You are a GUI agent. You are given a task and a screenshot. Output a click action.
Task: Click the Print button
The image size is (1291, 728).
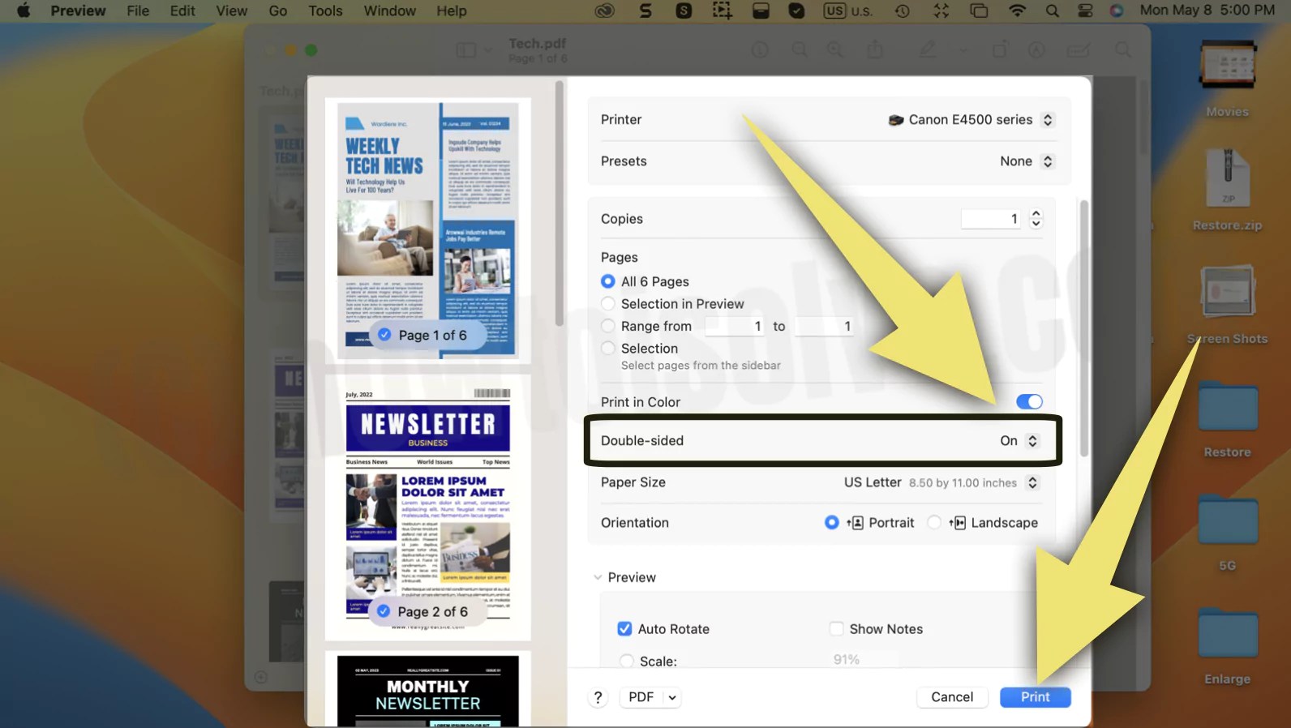coord(1035,697)
